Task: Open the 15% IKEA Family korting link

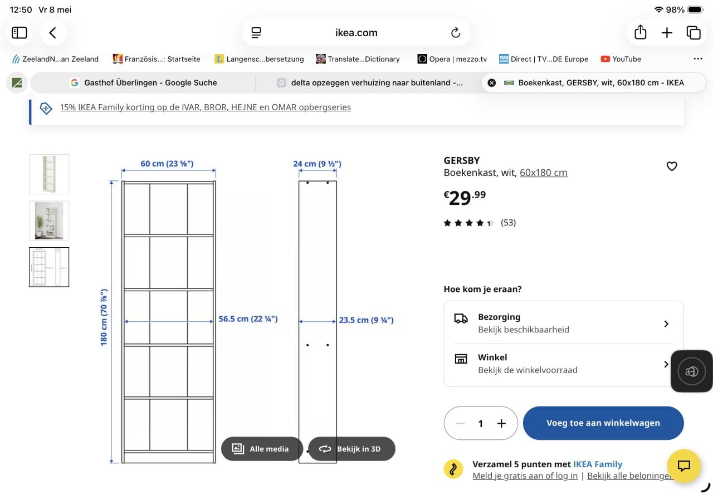Action: click(206, 107)
